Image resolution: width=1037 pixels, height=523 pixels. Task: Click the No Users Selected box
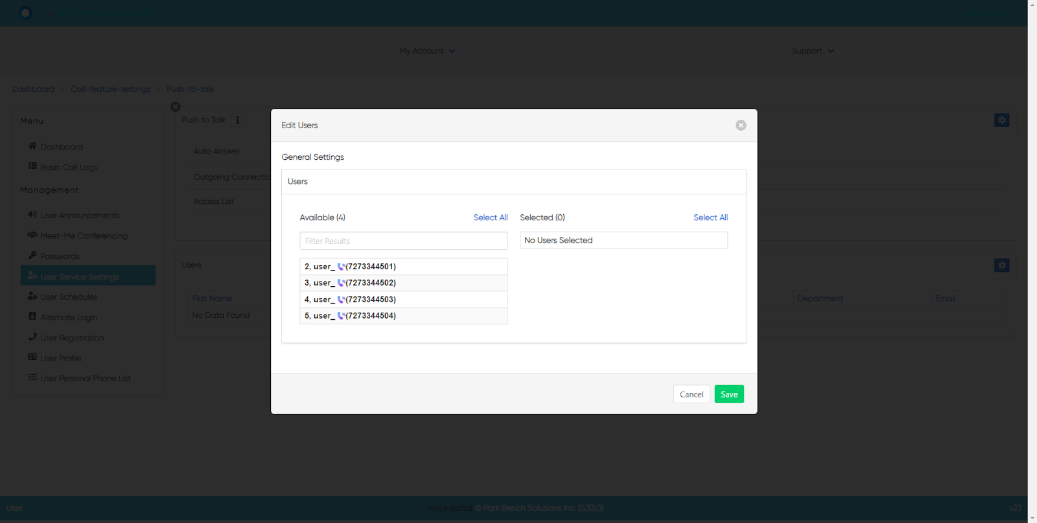[623, 240]
